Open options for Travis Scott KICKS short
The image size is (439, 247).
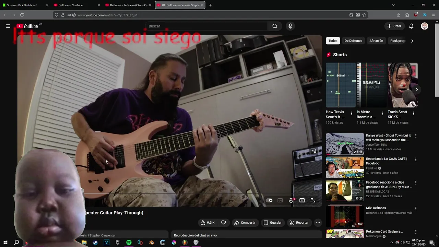pos(413,114)
